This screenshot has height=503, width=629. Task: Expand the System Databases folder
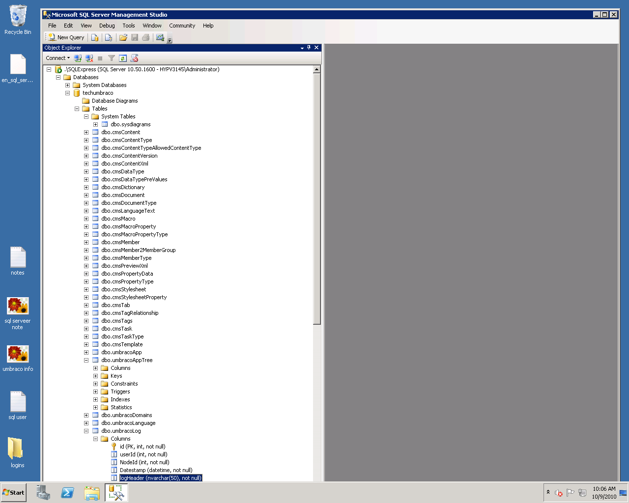click(67, 85)
